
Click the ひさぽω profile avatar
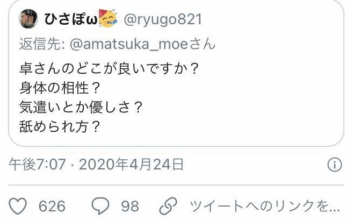(28, 19)
